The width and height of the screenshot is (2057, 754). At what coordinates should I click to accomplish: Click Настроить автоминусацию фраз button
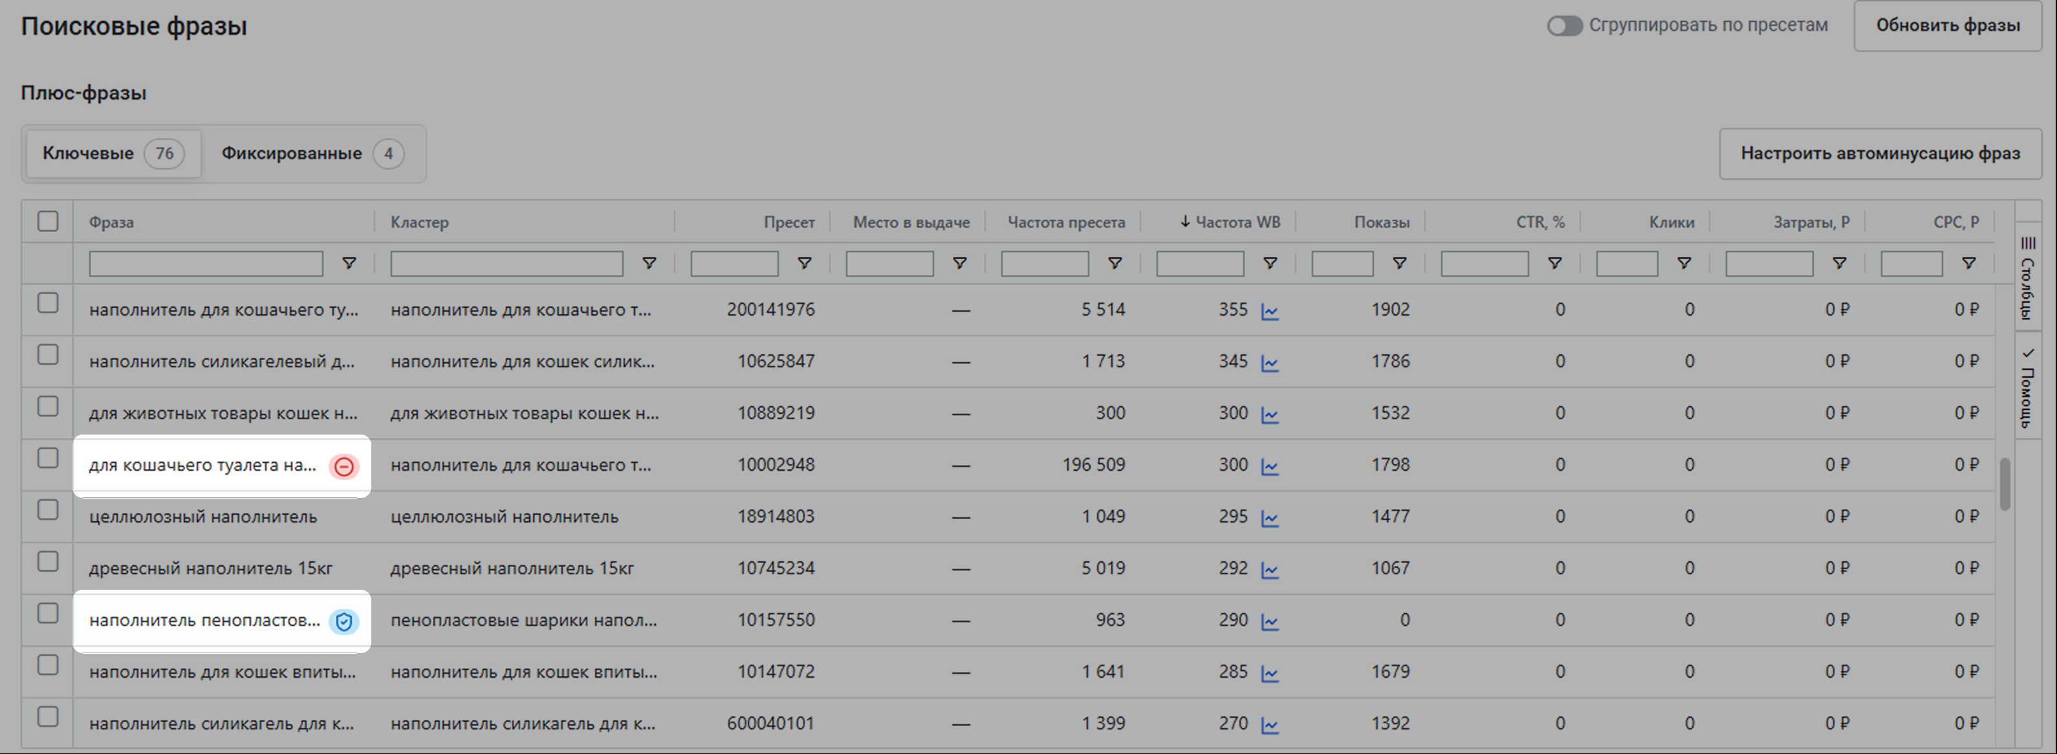point(1880,153)
